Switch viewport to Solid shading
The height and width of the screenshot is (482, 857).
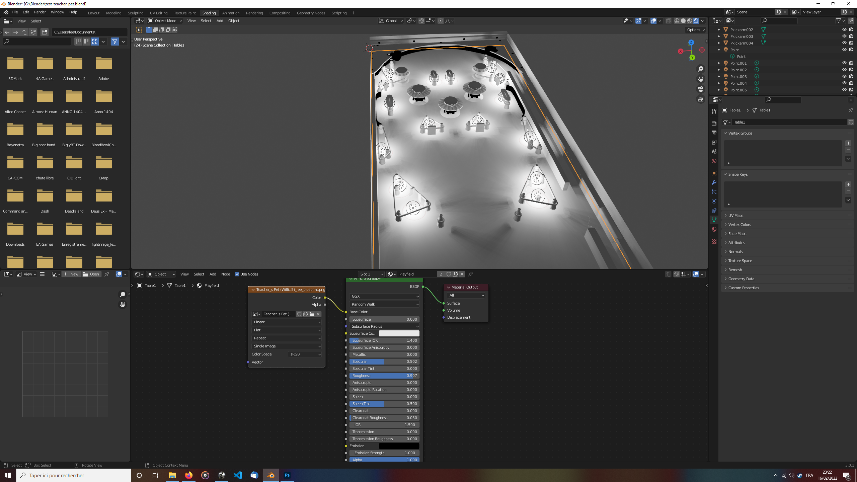[x=683, y=21]
